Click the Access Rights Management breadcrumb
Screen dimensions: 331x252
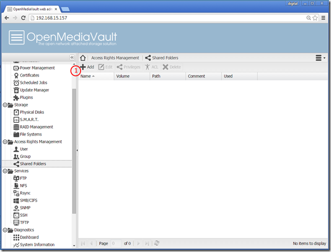click(x=115, y=58)
